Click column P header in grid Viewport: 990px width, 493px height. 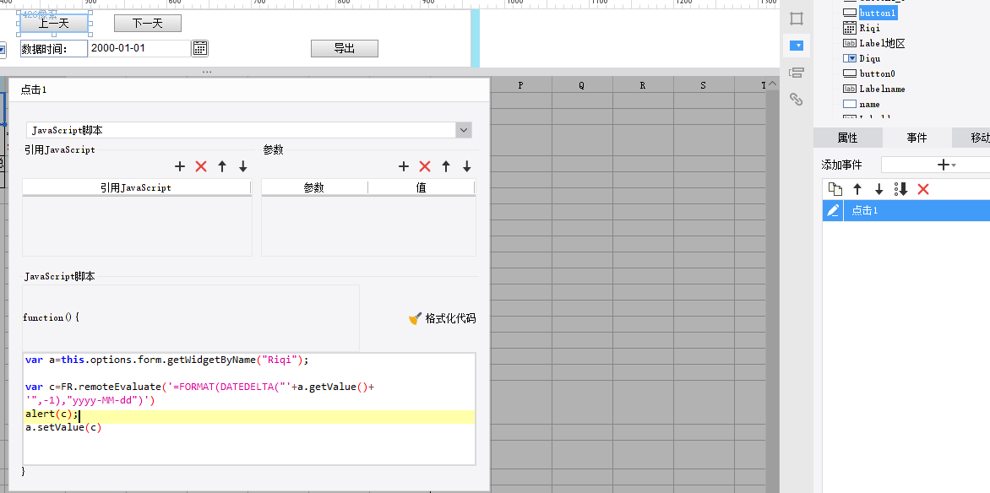(x=521, y=84)
